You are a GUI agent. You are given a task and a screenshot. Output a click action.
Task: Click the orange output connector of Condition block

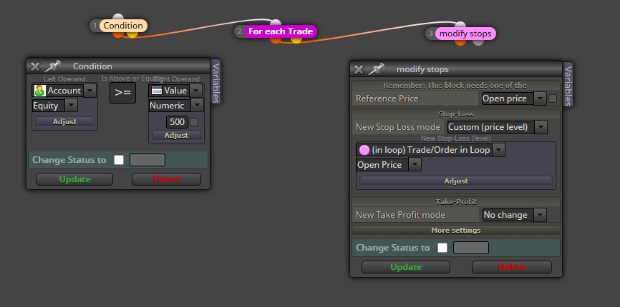pyautogui.click(x=118, y=35)
